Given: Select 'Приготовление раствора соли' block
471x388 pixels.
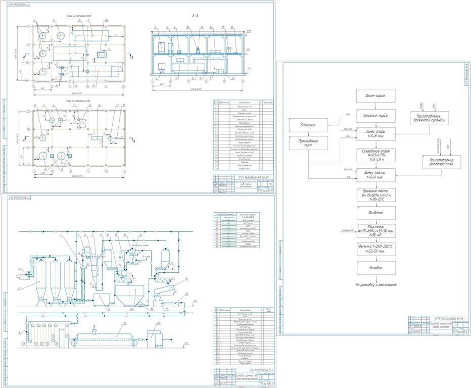Looking at the screenshot, I should [x=441, y=162].
